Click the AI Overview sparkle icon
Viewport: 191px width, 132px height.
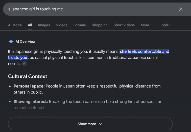pos(11,41)
